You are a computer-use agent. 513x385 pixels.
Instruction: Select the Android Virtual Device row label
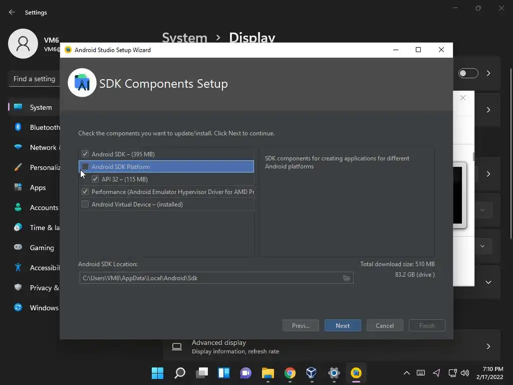[137, 205]
